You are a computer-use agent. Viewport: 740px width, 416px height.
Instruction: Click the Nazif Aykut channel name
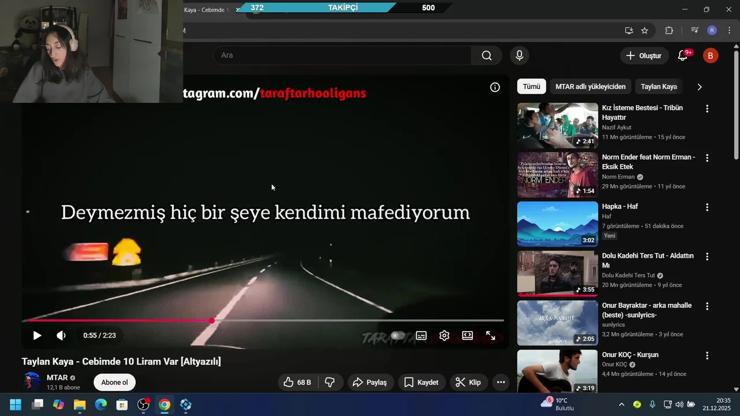(x=616, y=127)
